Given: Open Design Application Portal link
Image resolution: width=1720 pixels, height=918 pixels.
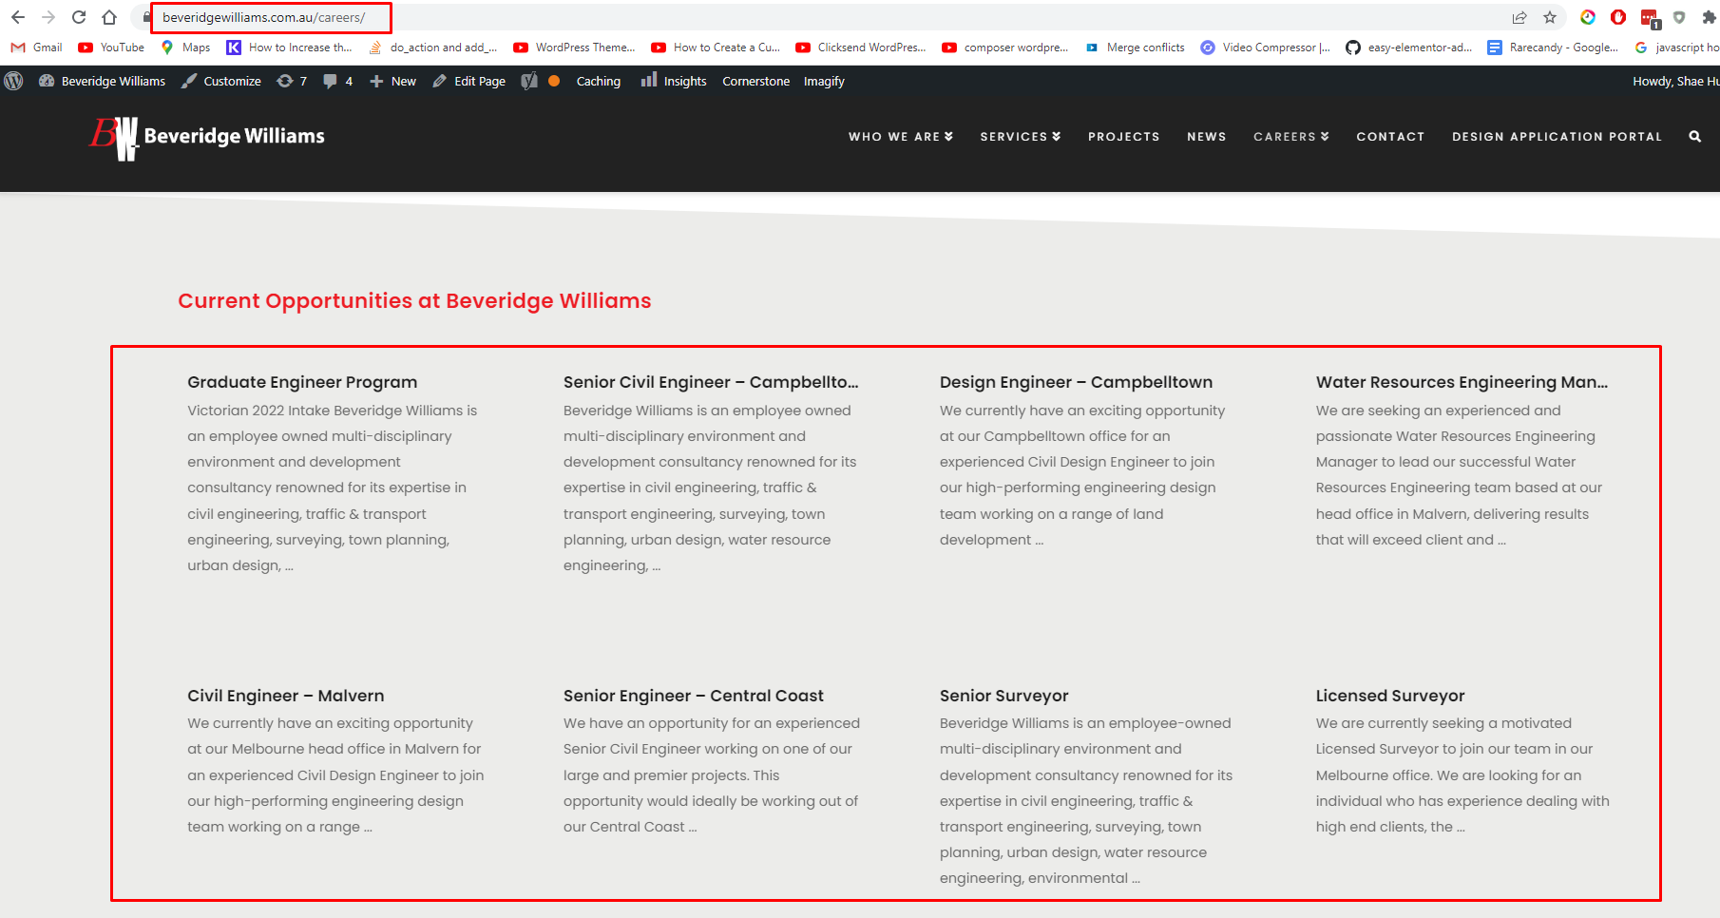Looking at the screenshot, I should (x=1557, y=137).
